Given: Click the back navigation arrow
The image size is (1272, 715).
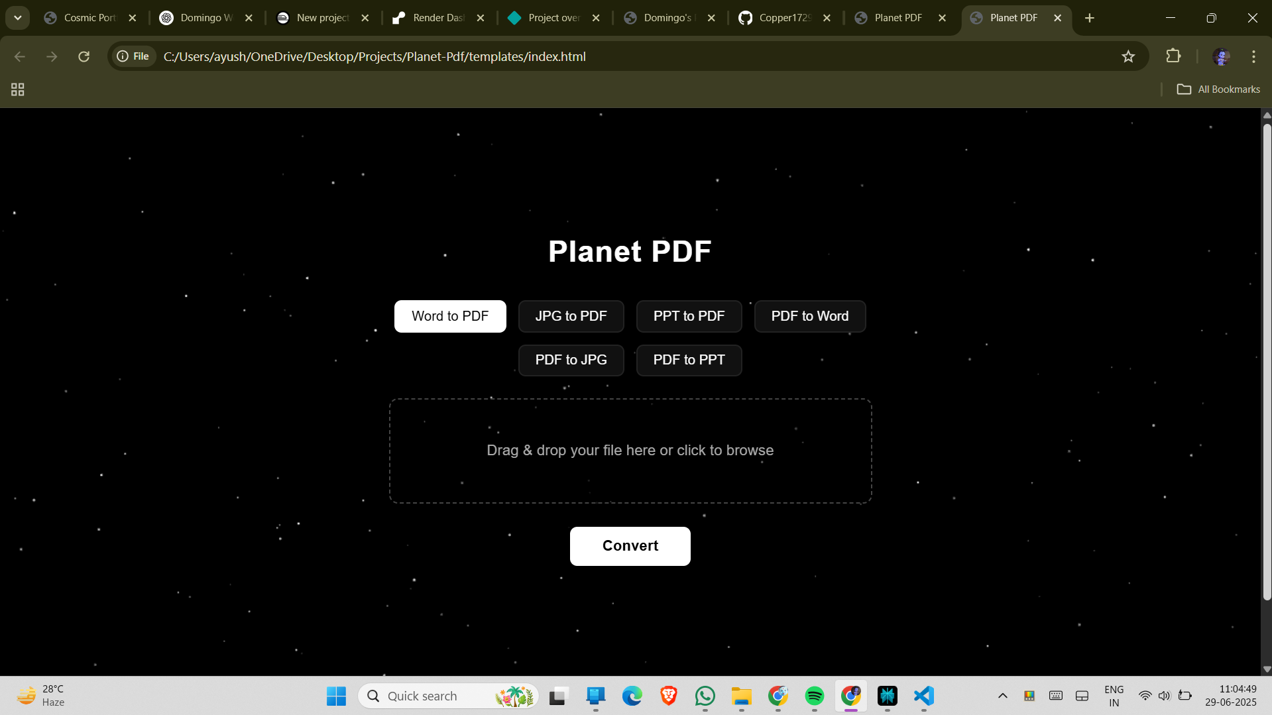Looking at the screenshot, I should click(20, 56).
